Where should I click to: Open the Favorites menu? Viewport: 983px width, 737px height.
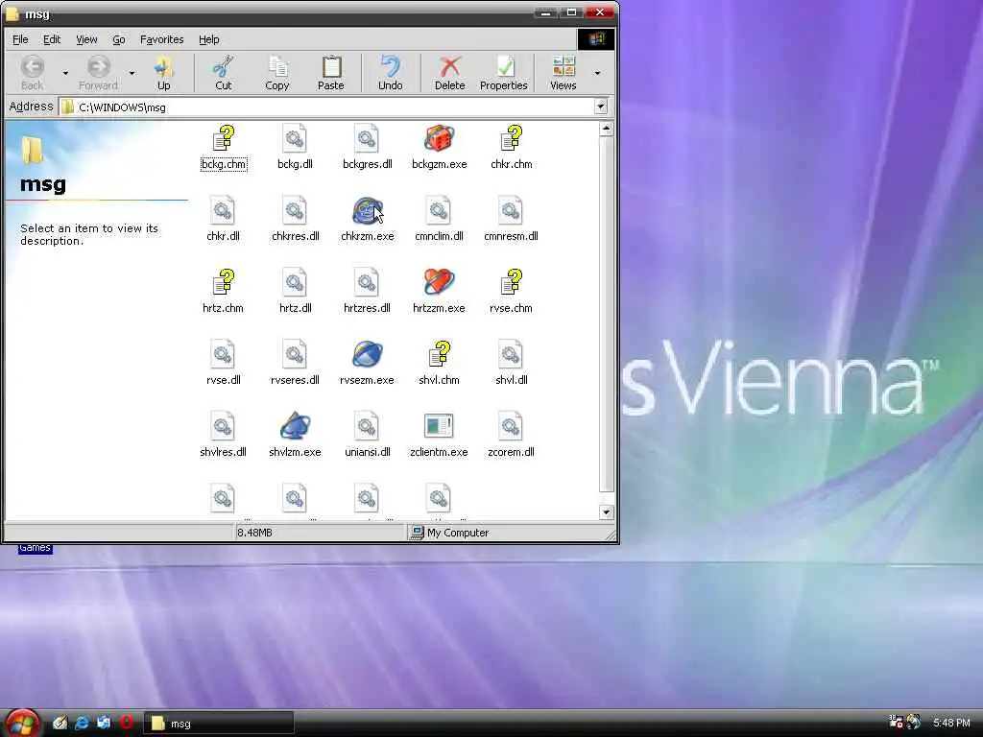pos(161,39)
